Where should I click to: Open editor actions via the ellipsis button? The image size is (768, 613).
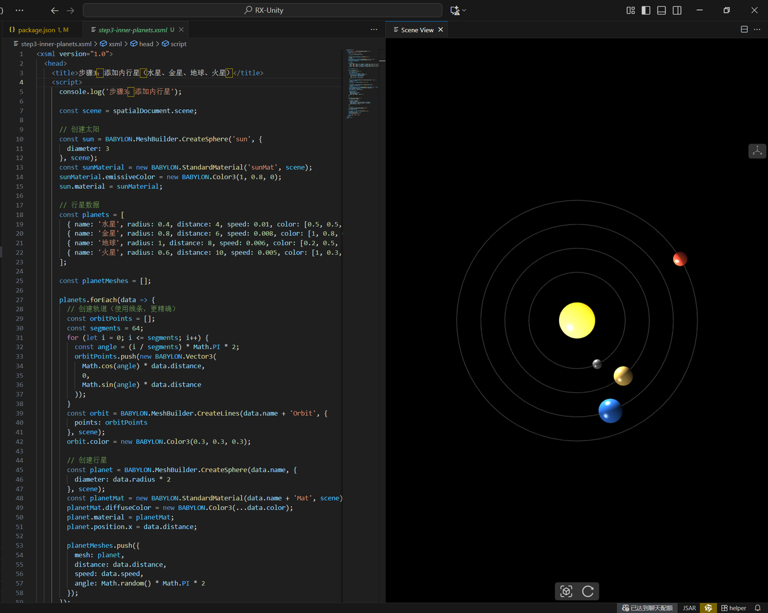pos(374,29)
